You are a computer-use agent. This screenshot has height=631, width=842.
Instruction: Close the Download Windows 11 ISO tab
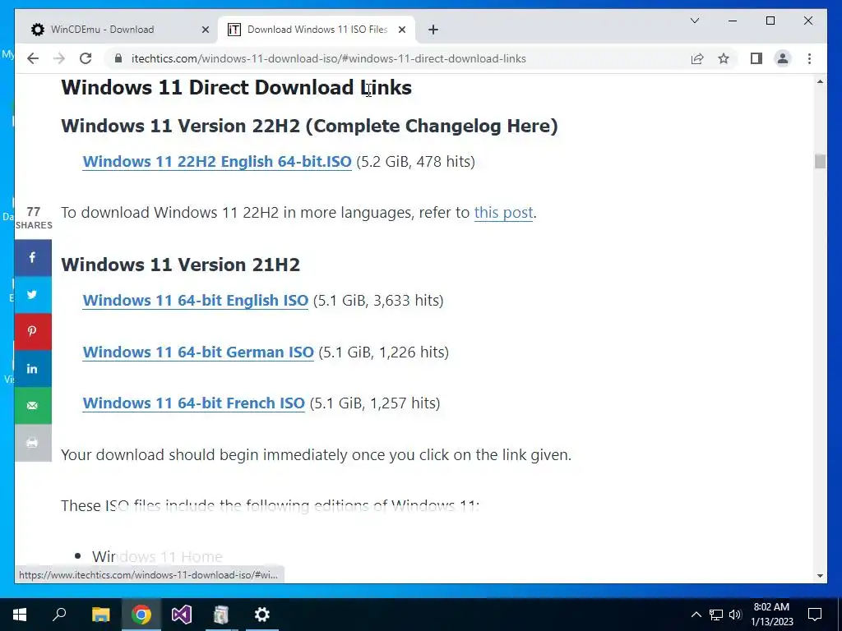pyautogui.click(x=401, y=30)
